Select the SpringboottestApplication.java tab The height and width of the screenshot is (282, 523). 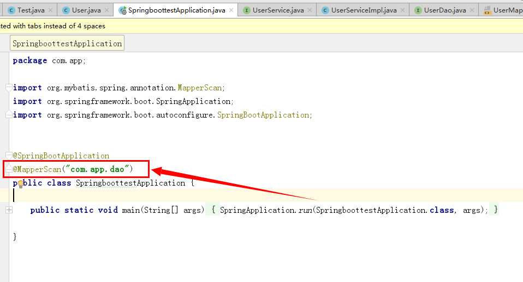coord(176,10)
